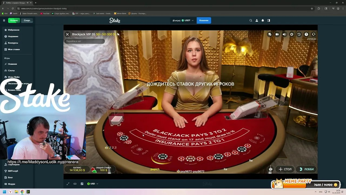Toggle the eye view icon
Viewport: 346px width, 195px height.
pos(271,169)
